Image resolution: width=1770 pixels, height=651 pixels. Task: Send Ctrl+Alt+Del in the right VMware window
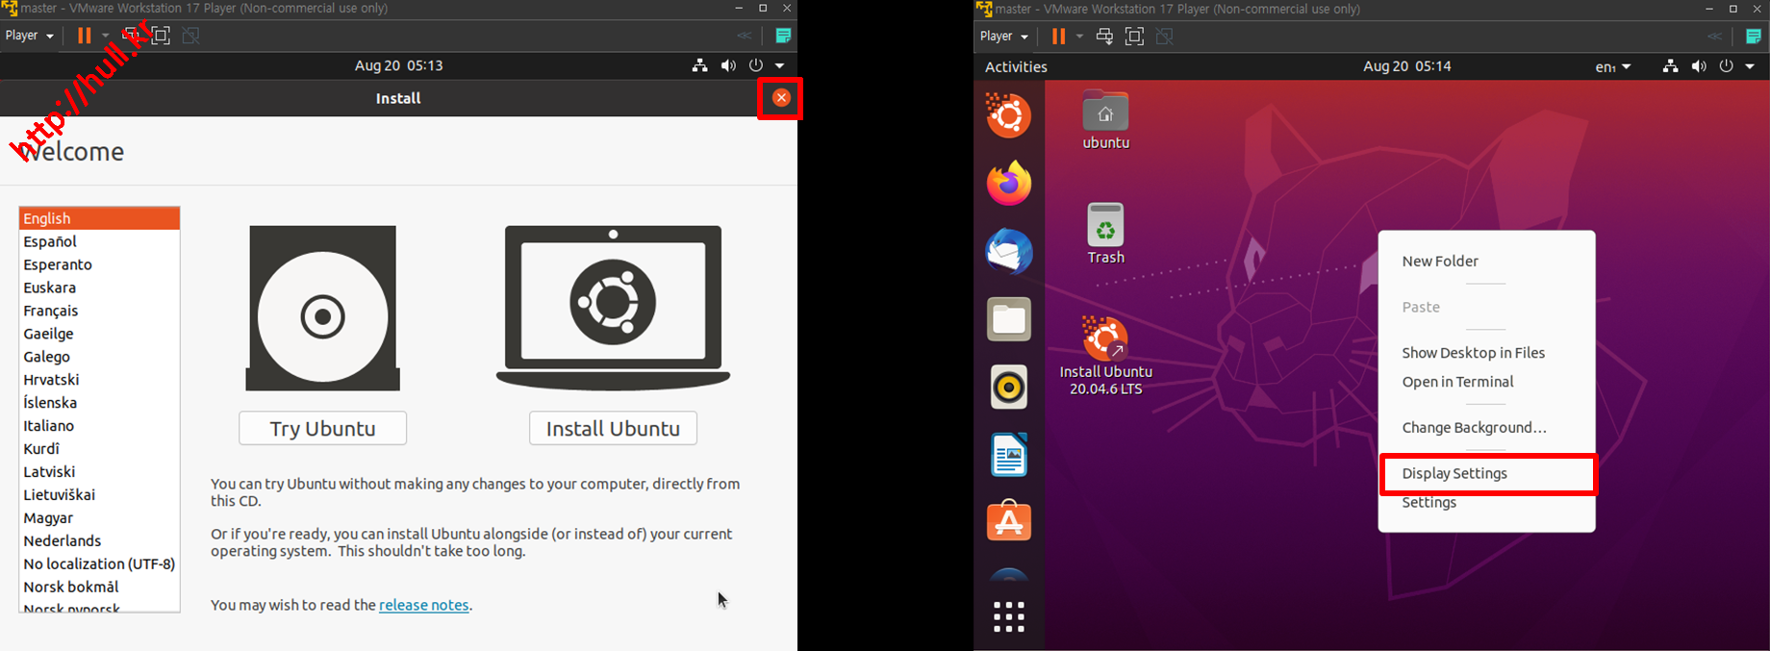click(x=1104, y=36)
